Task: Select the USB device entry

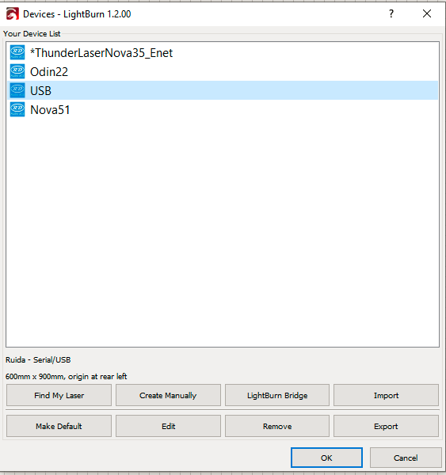Action: [223, 90]
